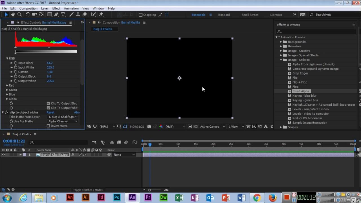
Task: Open Active Camera view dropdown
Action: pos(212,127)
